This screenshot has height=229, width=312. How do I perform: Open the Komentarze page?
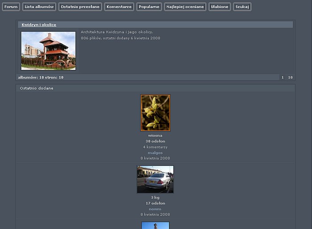(119, 7)
